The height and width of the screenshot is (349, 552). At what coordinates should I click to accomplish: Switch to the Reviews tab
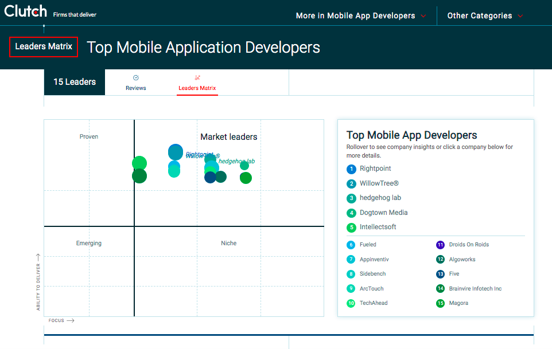tap(136, 83)
